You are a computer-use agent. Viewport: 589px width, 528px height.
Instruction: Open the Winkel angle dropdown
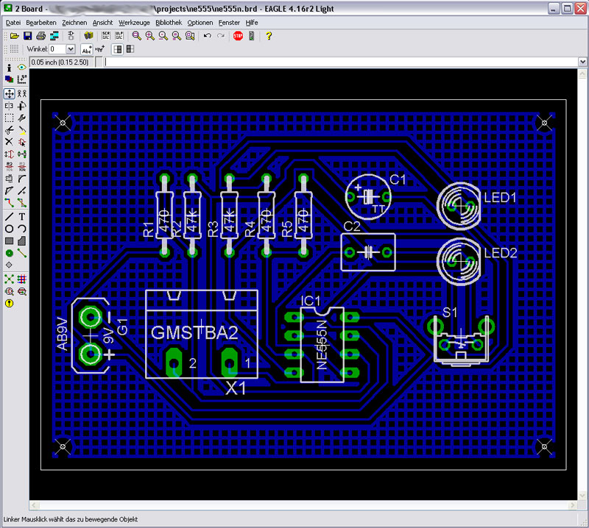pyautogui.click(x=70, y=49)
